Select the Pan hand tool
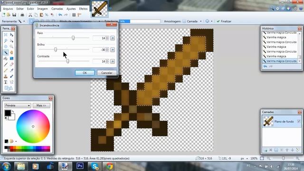The image size is (304, 171). 11,53
